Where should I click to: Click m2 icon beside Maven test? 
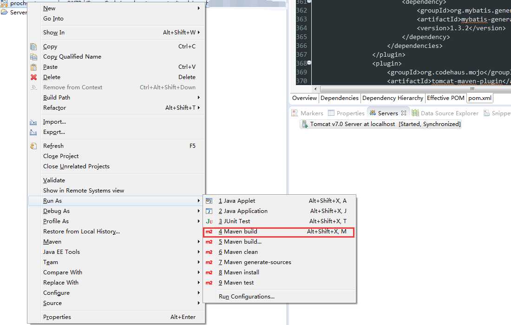coord(209,283)
